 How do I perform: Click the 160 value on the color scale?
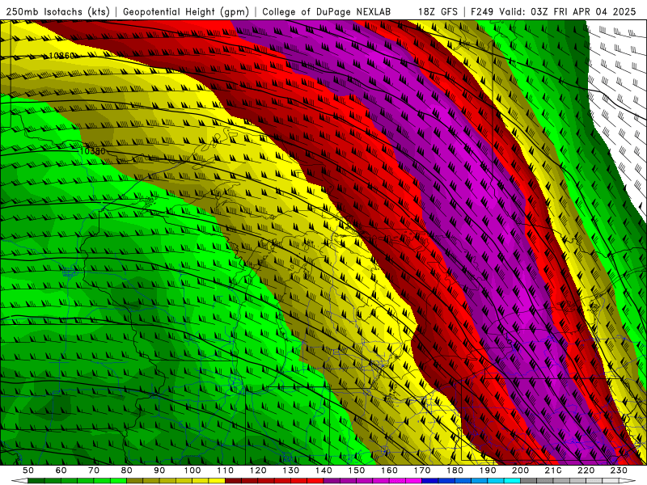389,470
